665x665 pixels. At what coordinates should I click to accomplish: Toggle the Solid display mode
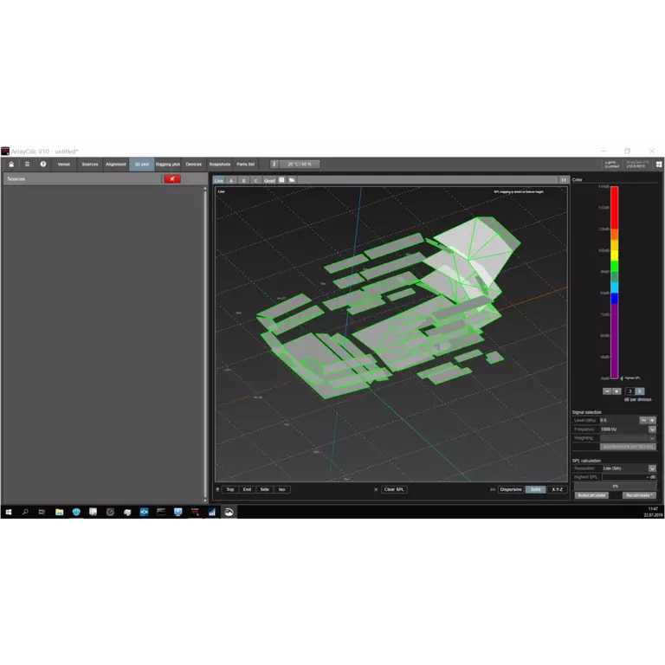click(536, 489)
